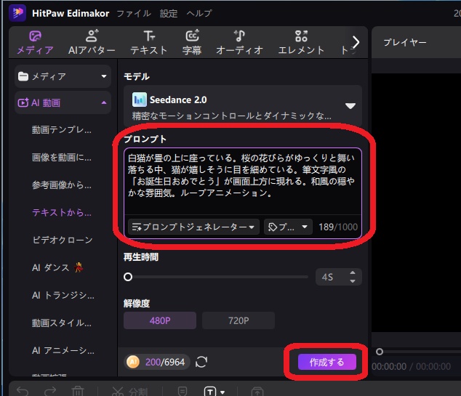
Task: Select 480P resolution
Action: coord(160,320)
